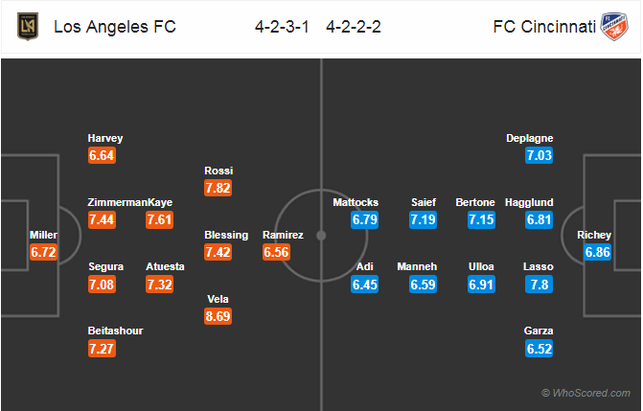Image resolution: width=643 pixels, height=411 pixels.
Task: Click the 4-2-3-1 formation label
Action: 282,27
